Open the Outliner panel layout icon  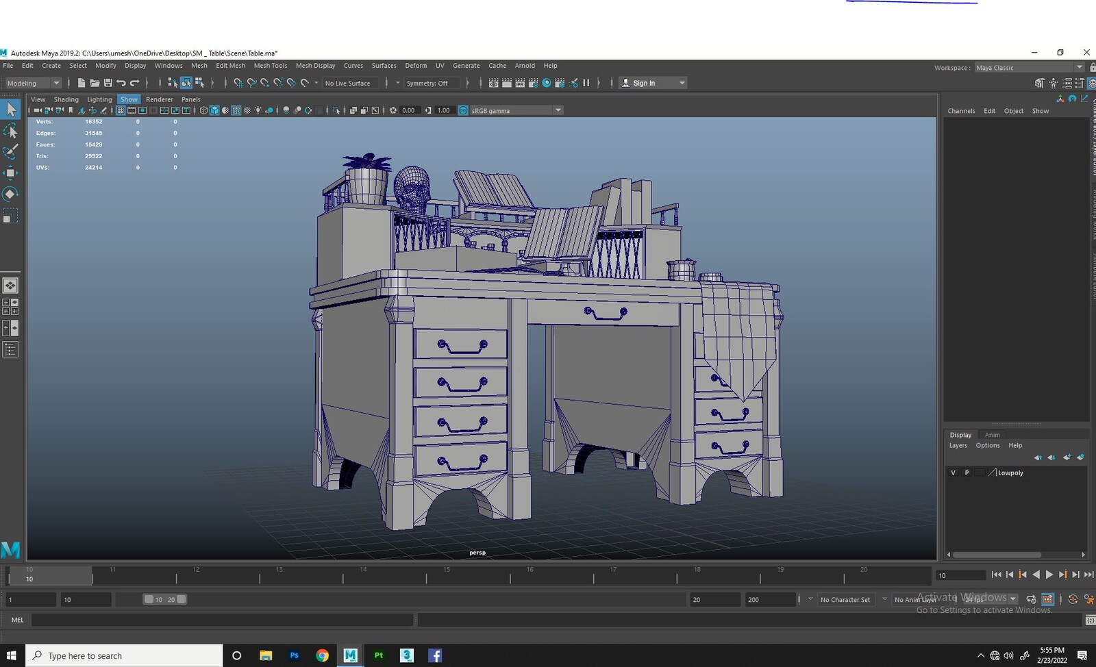pos(10,350)
